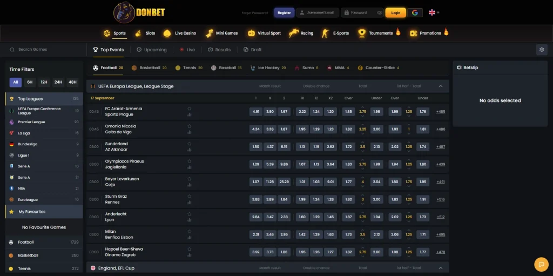Open Promotions section
Screen dimensions: 553x276
[x=429, y=33]
